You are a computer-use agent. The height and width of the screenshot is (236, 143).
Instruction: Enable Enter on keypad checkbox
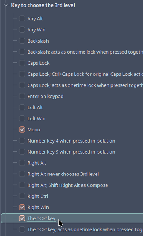tap(22, 96)
